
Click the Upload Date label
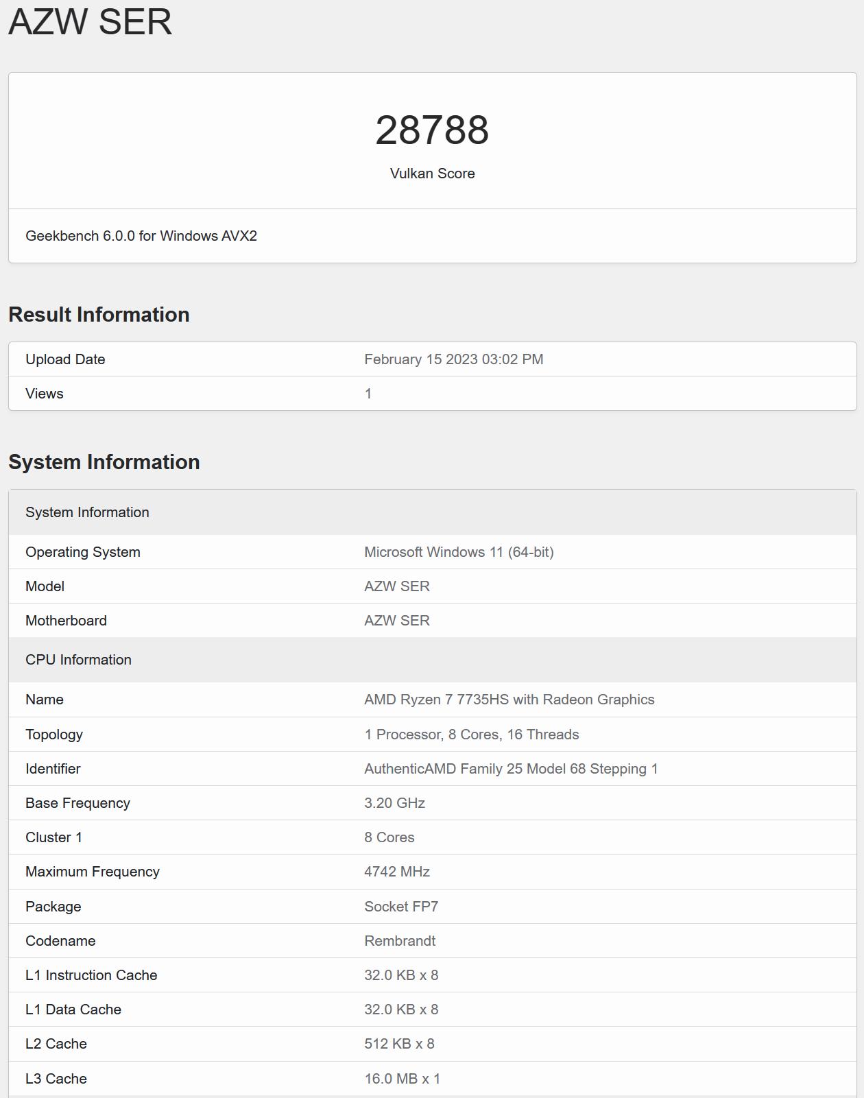point(65,359)
